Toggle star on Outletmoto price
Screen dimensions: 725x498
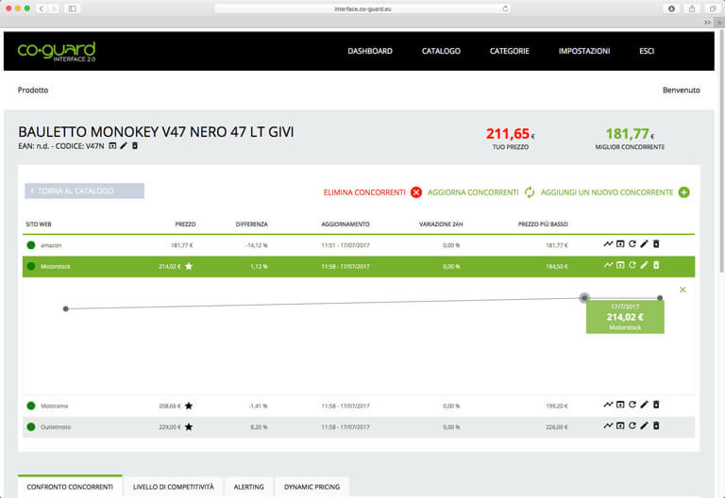189,427
